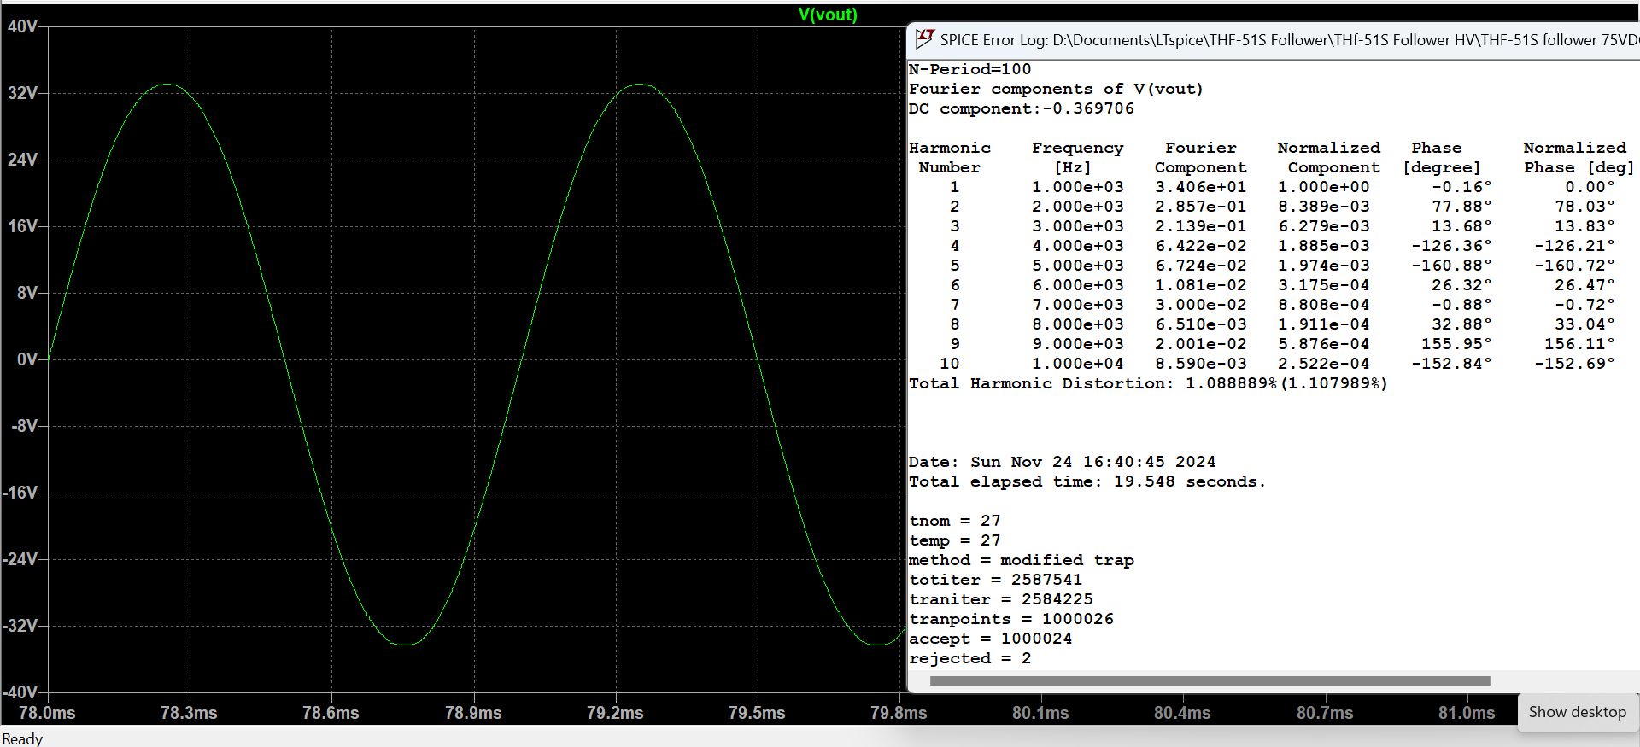
Task: Click the DC component:-0.369706 line
Action: 1022,108
